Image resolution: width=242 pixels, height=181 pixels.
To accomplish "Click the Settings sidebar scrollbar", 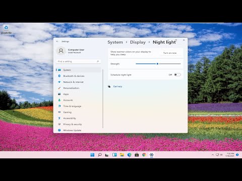I will pyautogui.click(x=103, y=99).
